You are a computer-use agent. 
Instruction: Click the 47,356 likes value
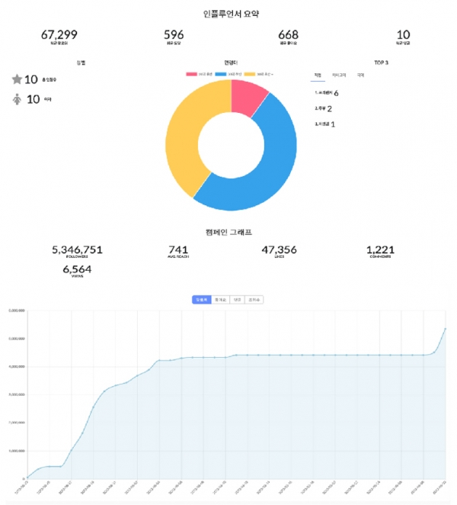click(280, 249)
